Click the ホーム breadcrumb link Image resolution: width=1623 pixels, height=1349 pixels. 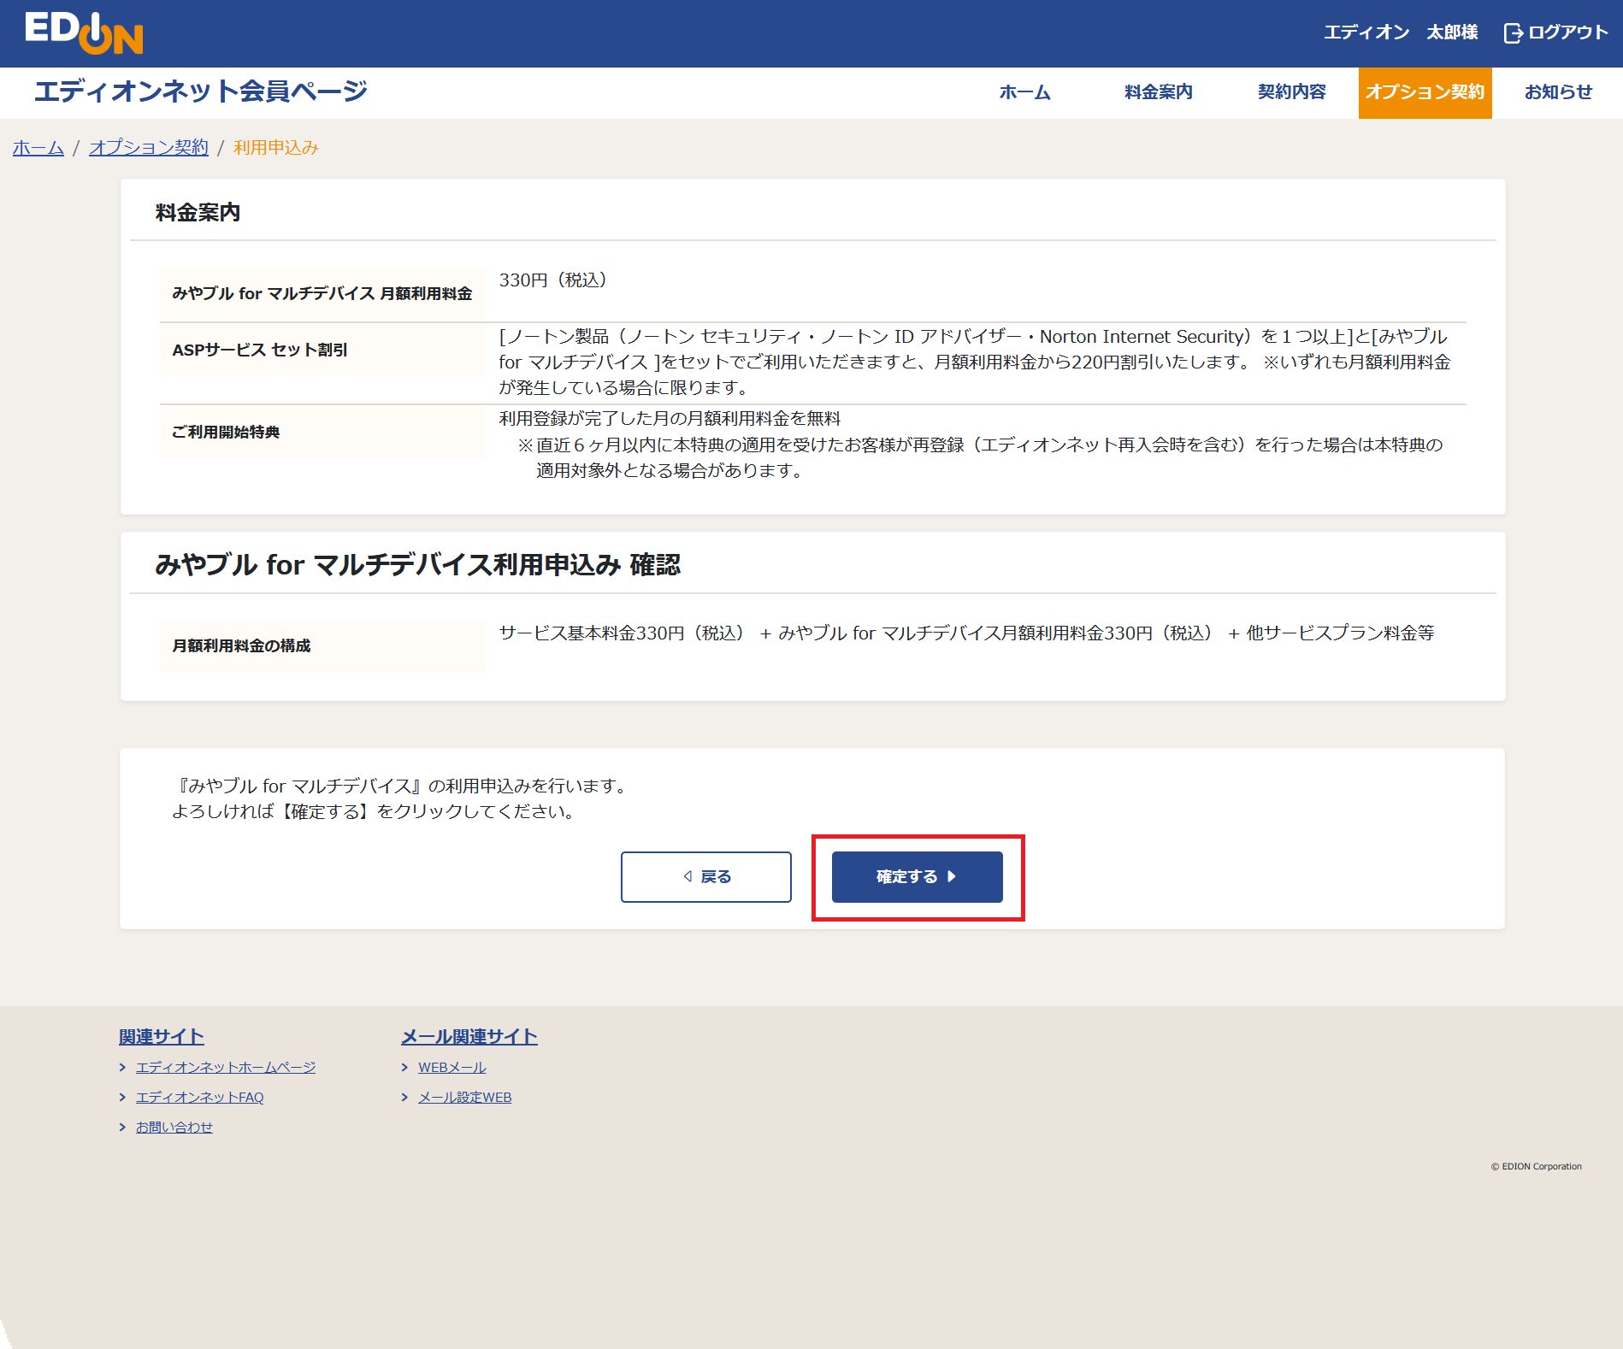(37, 147)
